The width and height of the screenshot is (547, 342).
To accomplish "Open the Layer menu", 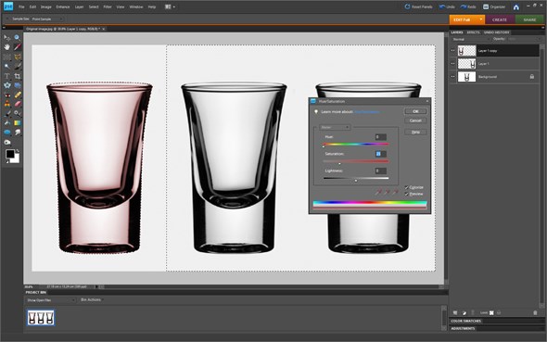I will tap(79, 6).
